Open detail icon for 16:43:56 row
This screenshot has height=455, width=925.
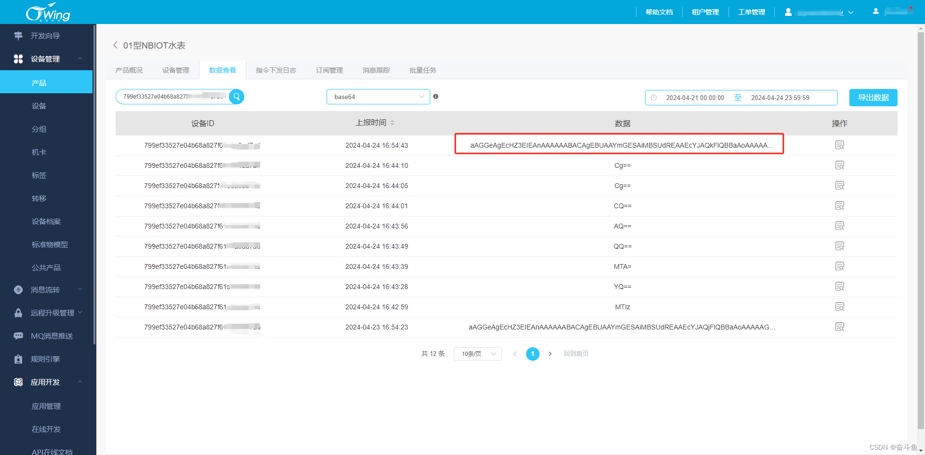pos(840,226)
